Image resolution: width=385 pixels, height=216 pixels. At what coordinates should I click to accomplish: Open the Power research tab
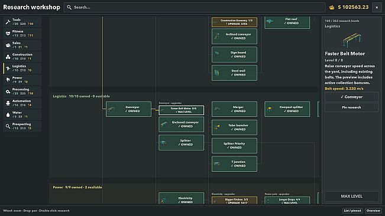click(22, 80)
